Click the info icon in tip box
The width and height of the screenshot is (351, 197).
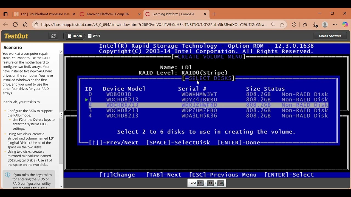coord(7,175)
